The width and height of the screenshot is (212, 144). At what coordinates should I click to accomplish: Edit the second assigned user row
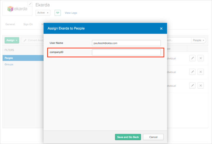pyautogui.click(x=192, y=72)
